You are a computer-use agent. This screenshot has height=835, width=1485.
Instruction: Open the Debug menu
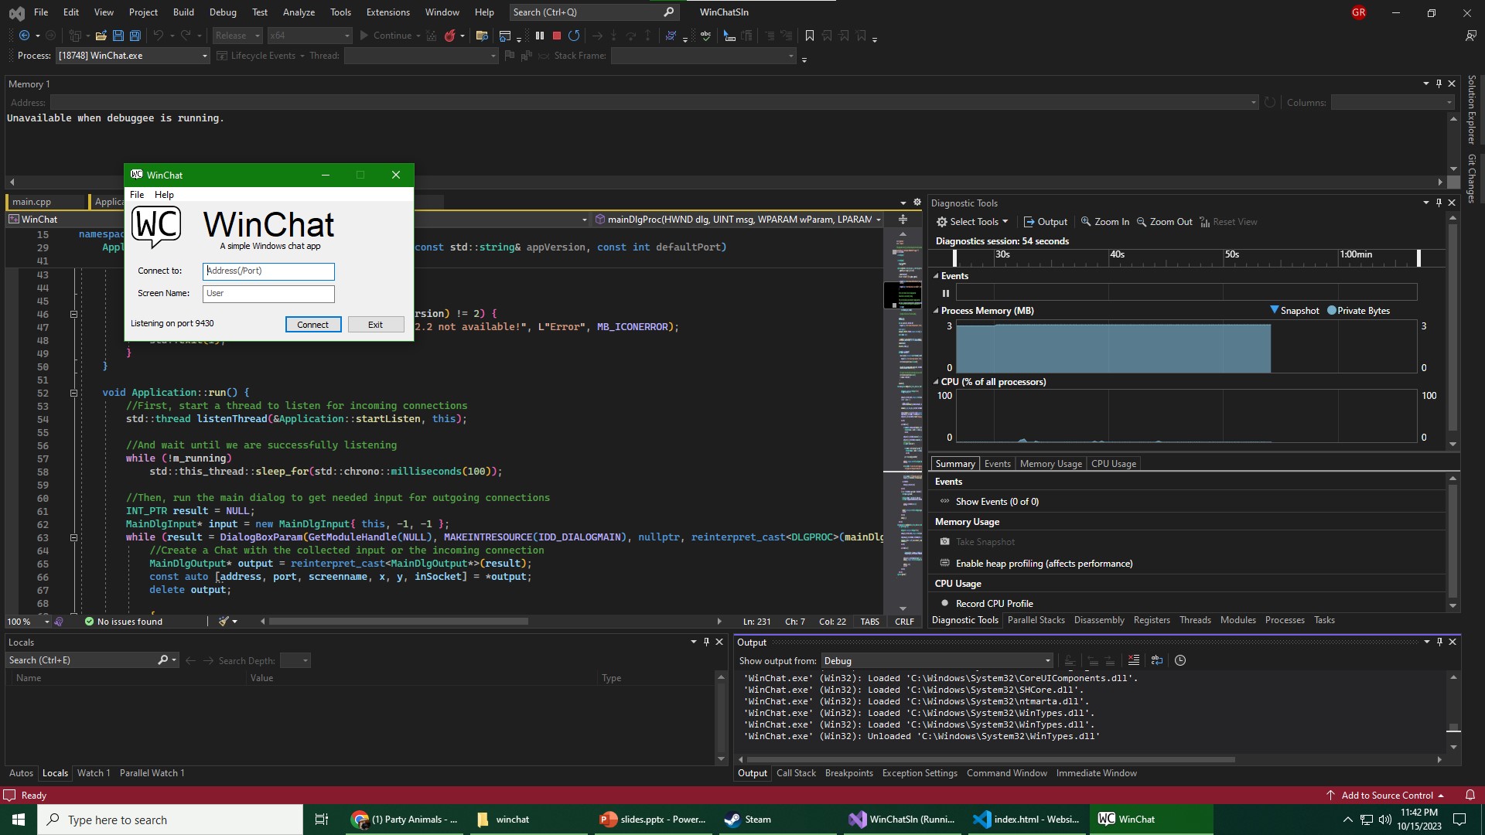pyautogui.click(x=223, y=12)
